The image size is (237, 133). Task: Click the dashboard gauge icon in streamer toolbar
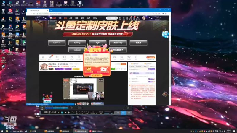122,57
